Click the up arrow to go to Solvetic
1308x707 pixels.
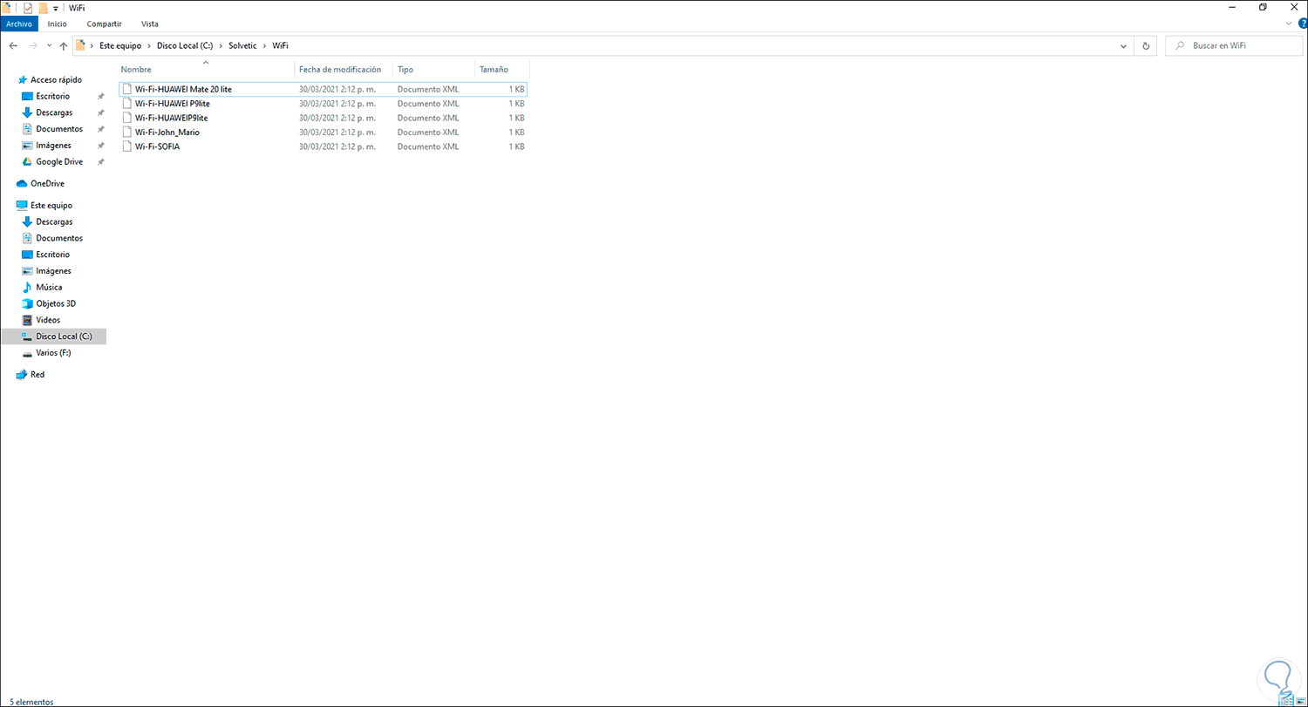point(63,45)
